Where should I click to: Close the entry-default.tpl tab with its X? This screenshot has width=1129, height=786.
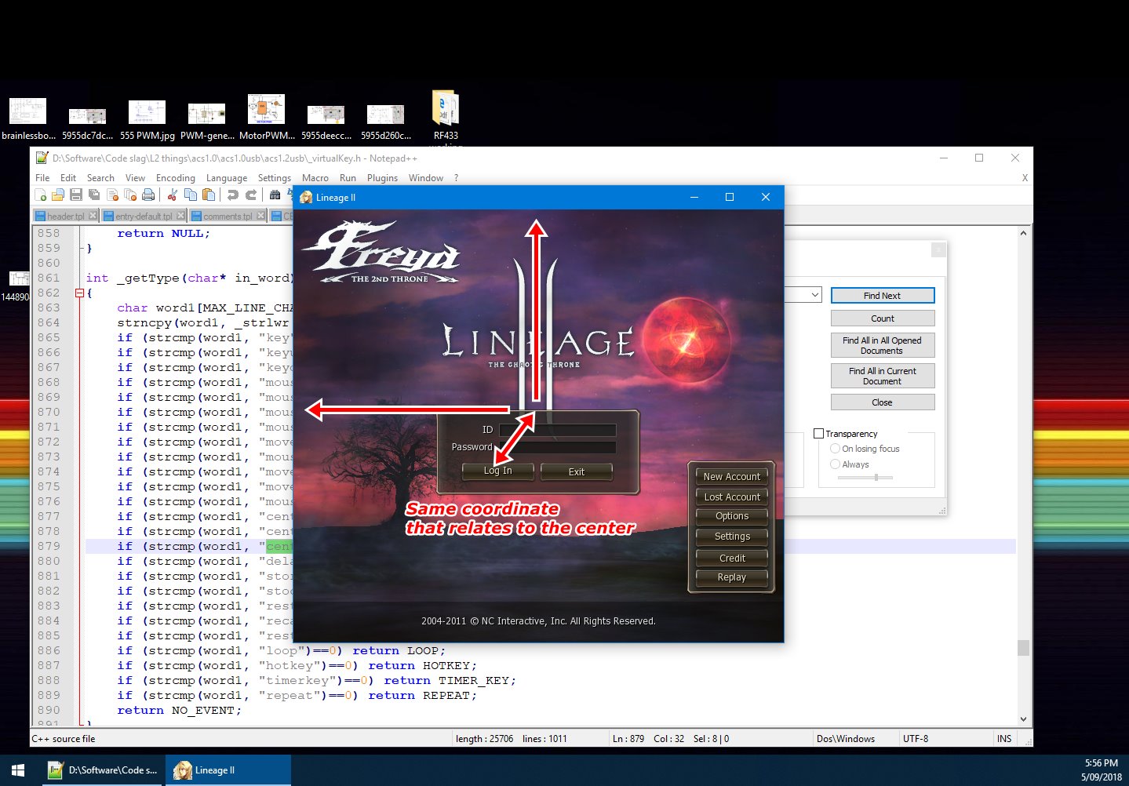point(180,216)
